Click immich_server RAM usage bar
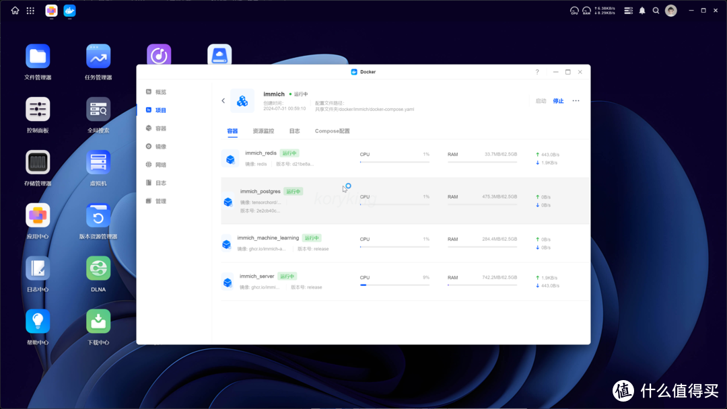727x409 pixels. click(x=482, y=285)
